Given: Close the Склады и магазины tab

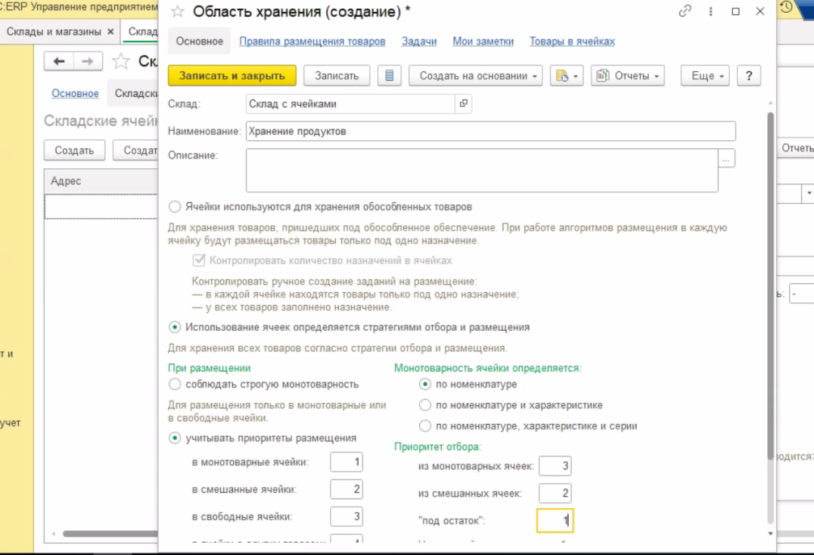Looking at the screenshot, I should [x=111, y=32].
